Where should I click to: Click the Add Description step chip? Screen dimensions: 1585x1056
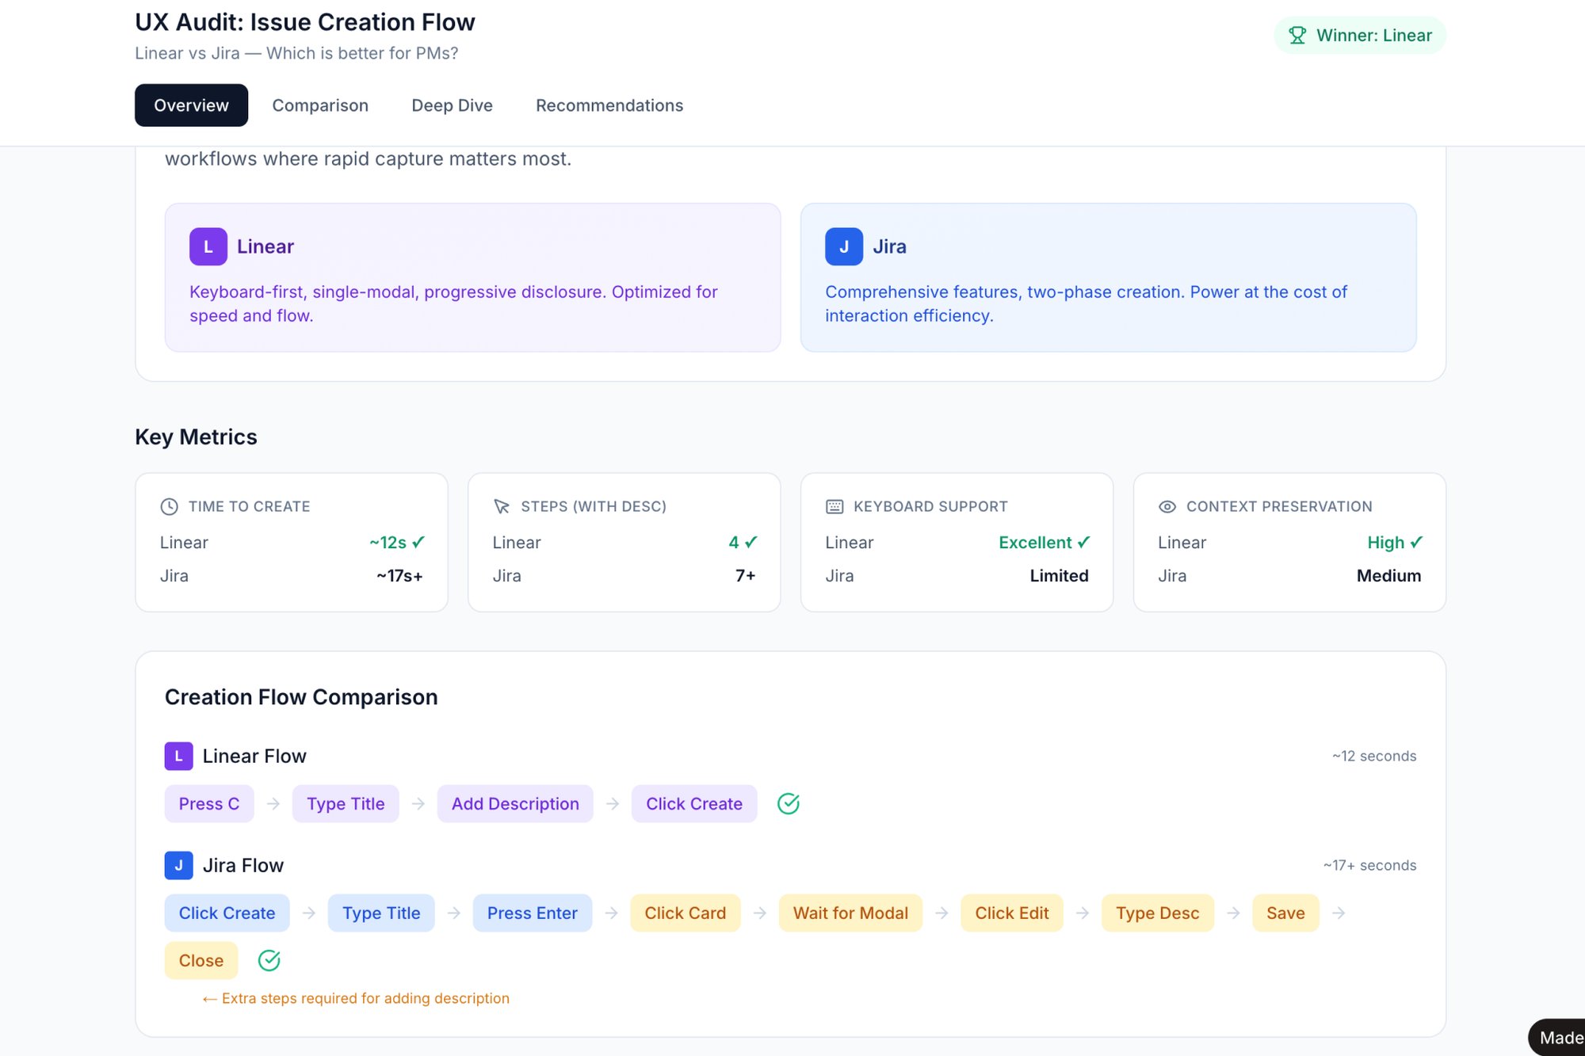(x=515, y=803)
